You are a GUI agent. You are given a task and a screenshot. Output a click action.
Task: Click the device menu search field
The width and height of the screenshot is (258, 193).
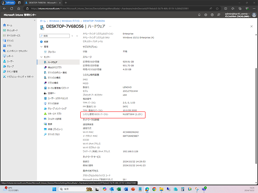(55, 36)
